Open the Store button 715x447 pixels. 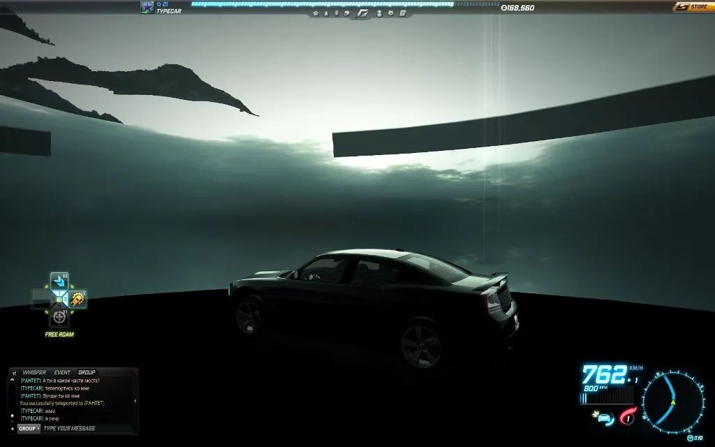click(x=693, y=6)
